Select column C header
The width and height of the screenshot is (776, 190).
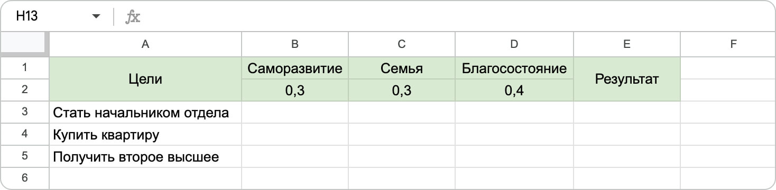pos(402,45)
